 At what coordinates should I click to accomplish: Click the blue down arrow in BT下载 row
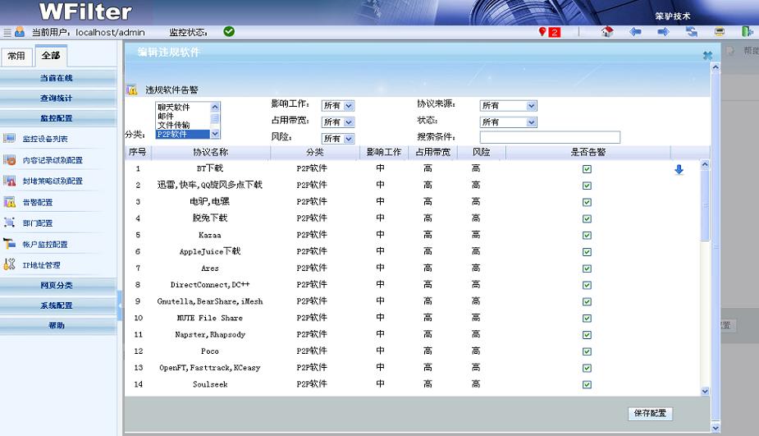(679, 170)
